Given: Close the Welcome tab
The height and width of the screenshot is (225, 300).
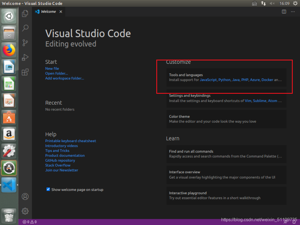Looking at the screenshot, I should [61, 12].
